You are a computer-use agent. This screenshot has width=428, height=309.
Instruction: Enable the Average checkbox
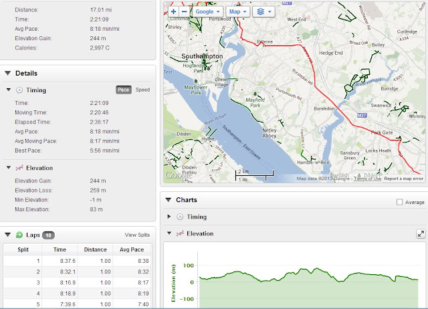(399, 202)
